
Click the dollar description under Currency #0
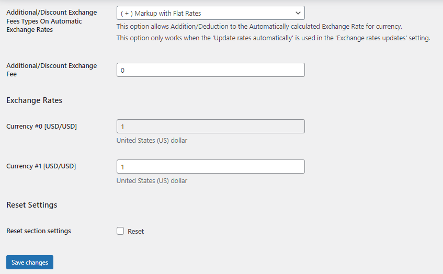click(152, 141)
